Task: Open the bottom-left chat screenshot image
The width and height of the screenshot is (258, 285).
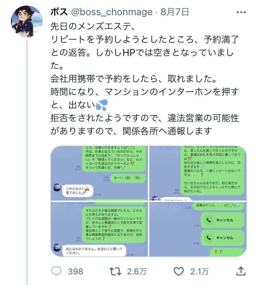Action: click(99, 229)
